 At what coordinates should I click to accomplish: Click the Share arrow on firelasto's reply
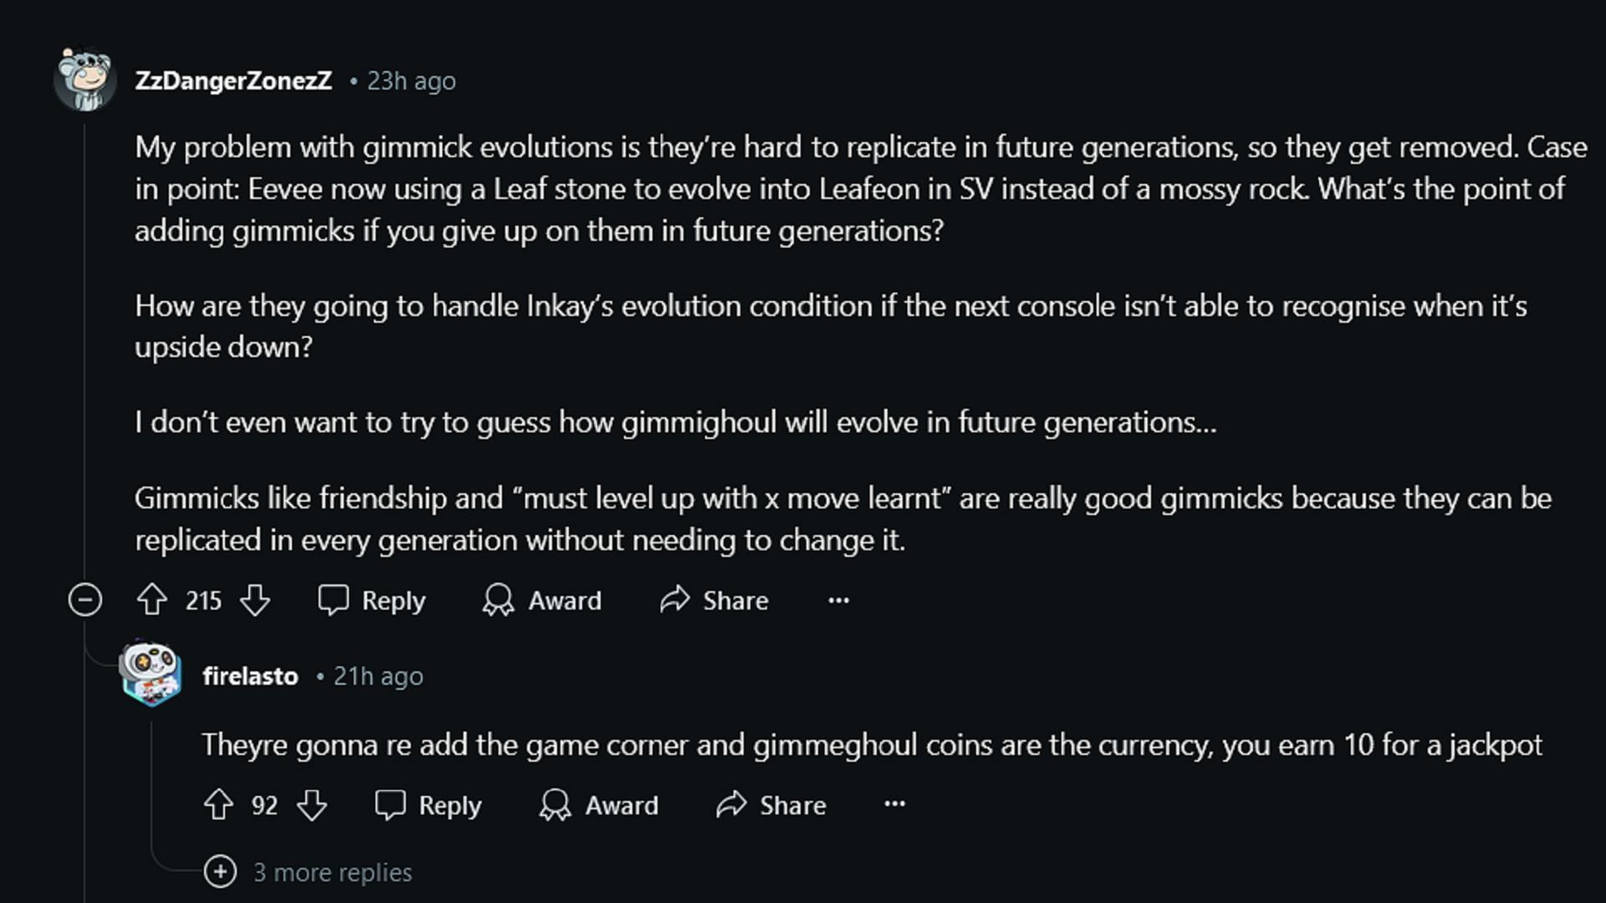[731, 804]
